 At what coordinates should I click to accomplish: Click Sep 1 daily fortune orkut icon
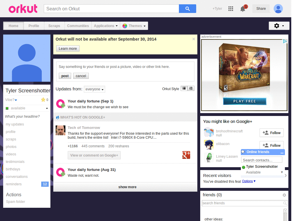coord(60,104)
